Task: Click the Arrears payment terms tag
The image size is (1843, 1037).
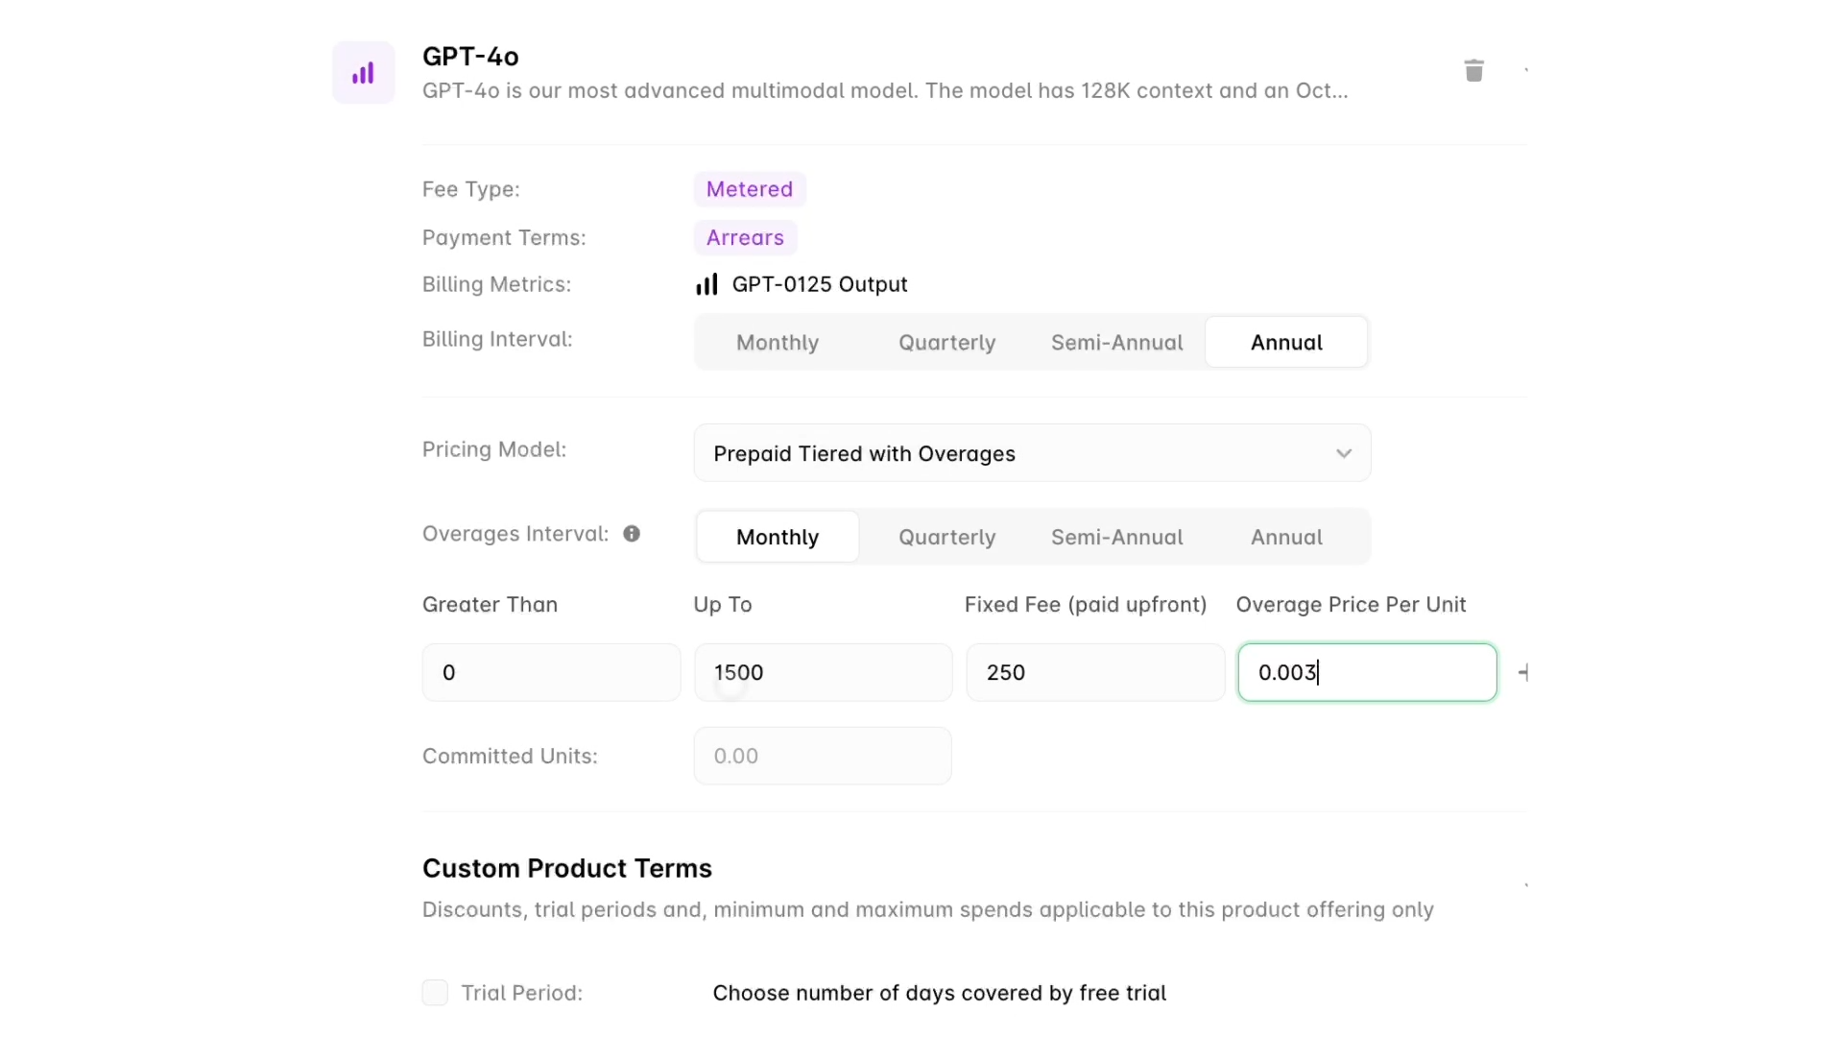Action: pyautogui.click(x=745, y=237)
